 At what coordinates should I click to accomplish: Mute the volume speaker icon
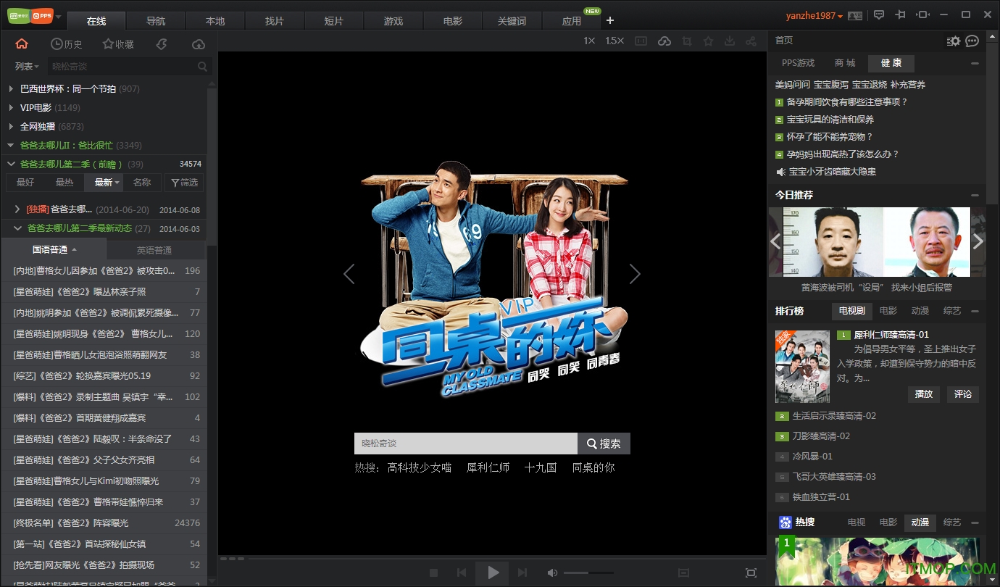click(x=552, y=573)
